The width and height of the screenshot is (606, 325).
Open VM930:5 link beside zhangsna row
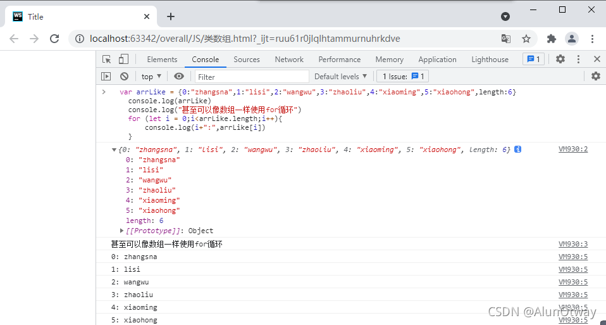[x=572, y=257]
